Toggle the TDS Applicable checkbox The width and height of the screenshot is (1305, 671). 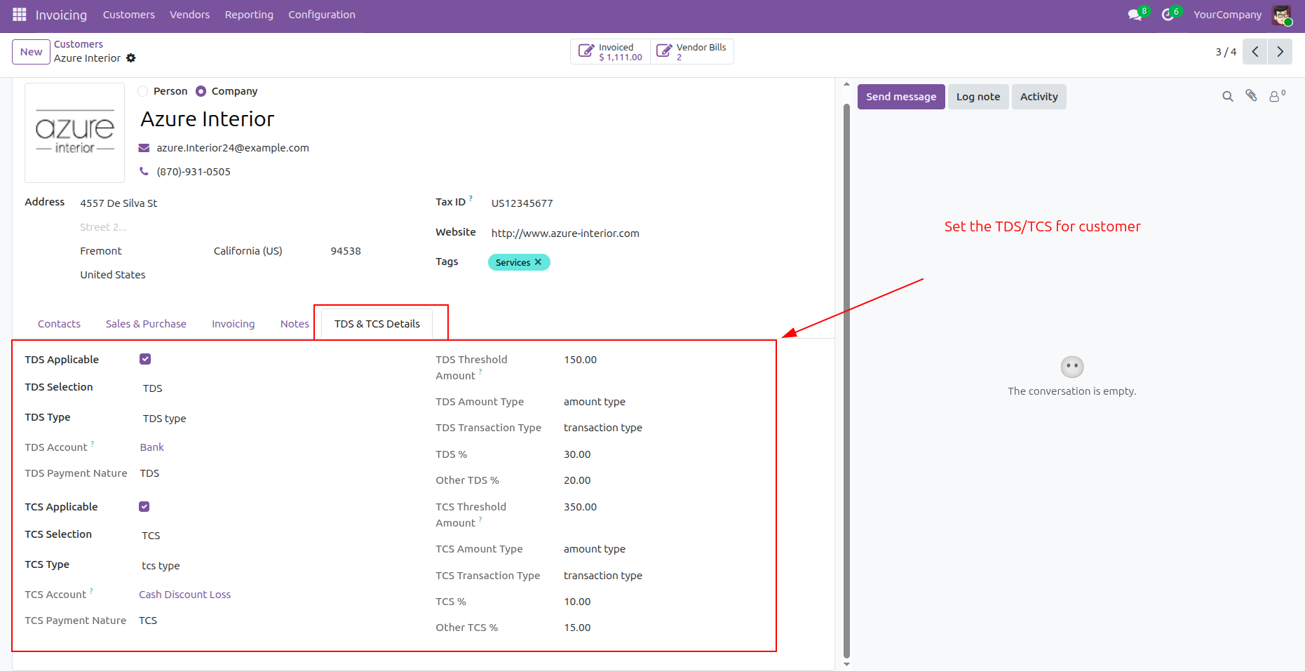click(x=145, y=359)
